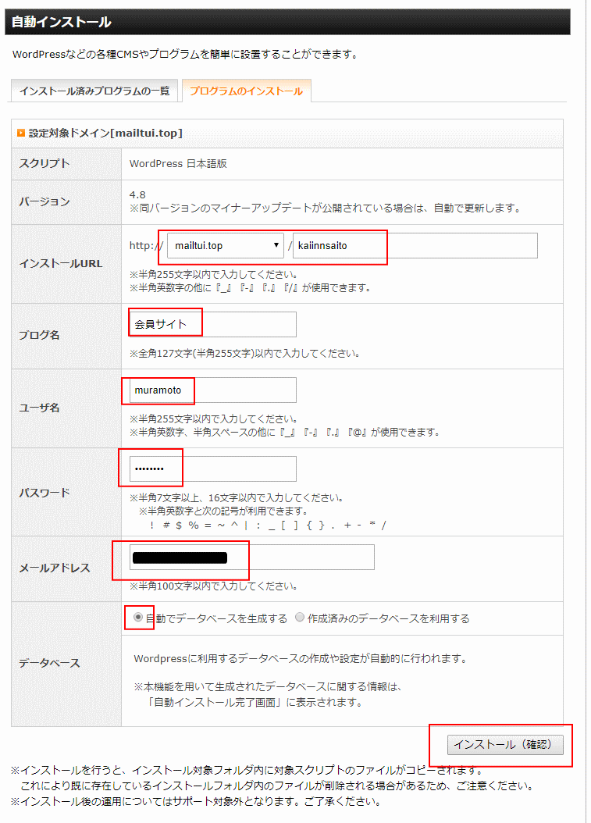Click the バージョン row label
591x823 pixels.
tap(44, 201)
